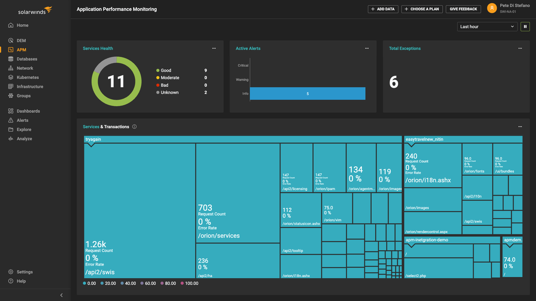536x301 pixels.
Task: Select the 60.00 color dot in legend
Action: 142,283
